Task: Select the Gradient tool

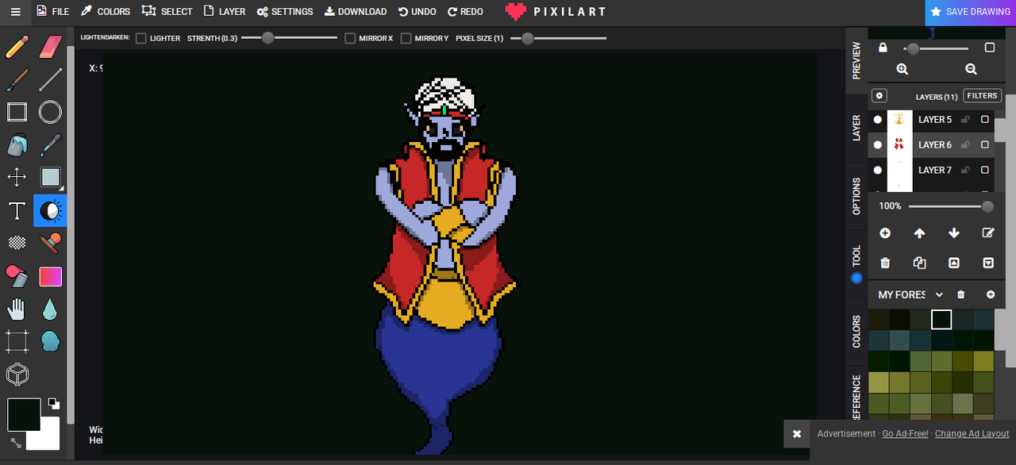Action: [50, 276]
